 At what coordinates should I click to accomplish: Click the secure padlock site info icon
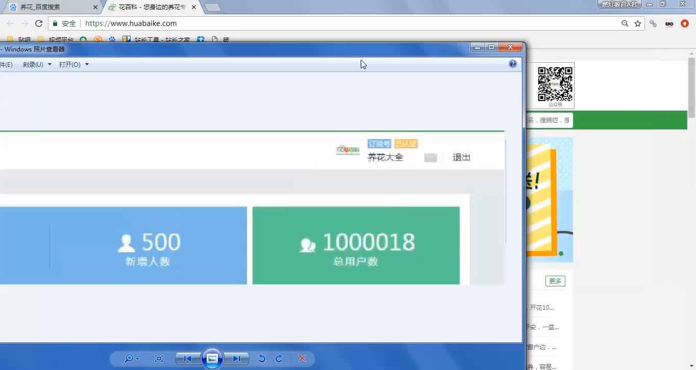[55, 23]
